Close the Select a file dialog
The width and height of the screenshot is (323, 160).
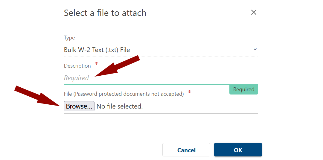[x=254, y=12]
